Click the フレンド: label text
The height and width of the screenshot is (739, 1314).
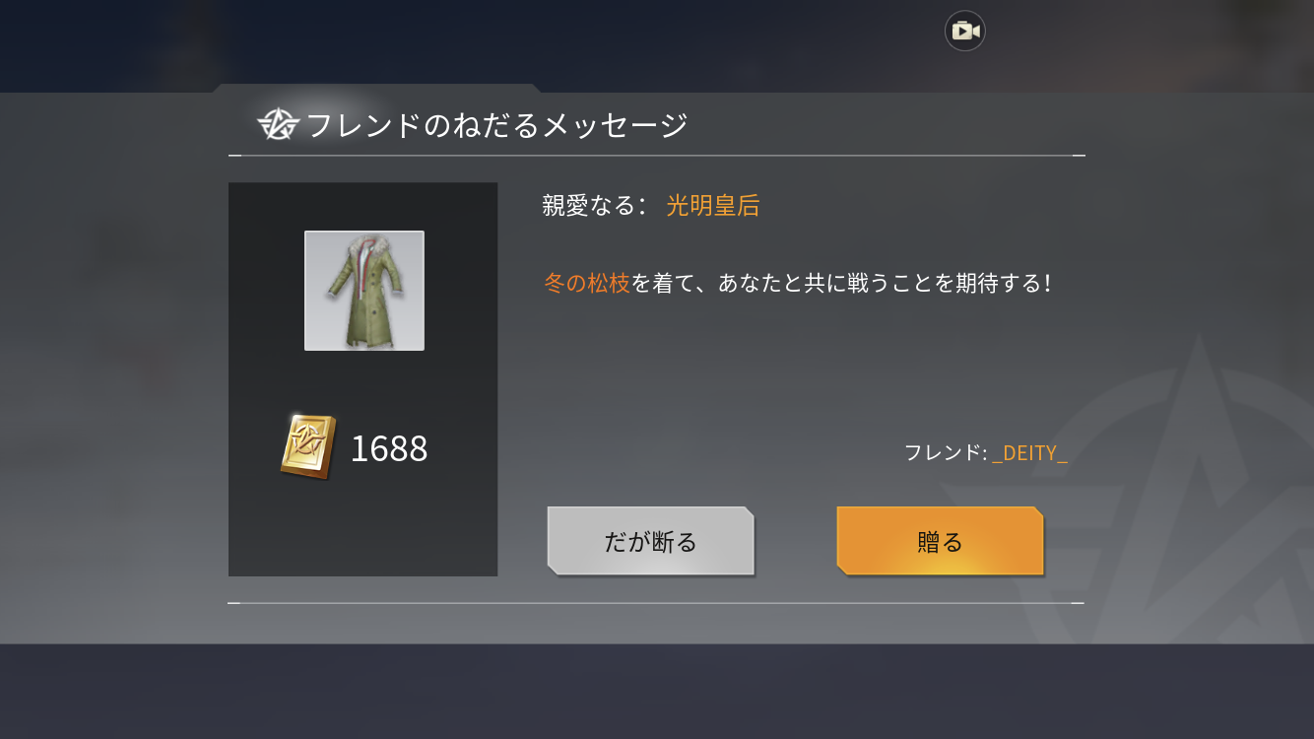(x=946, y=453)
